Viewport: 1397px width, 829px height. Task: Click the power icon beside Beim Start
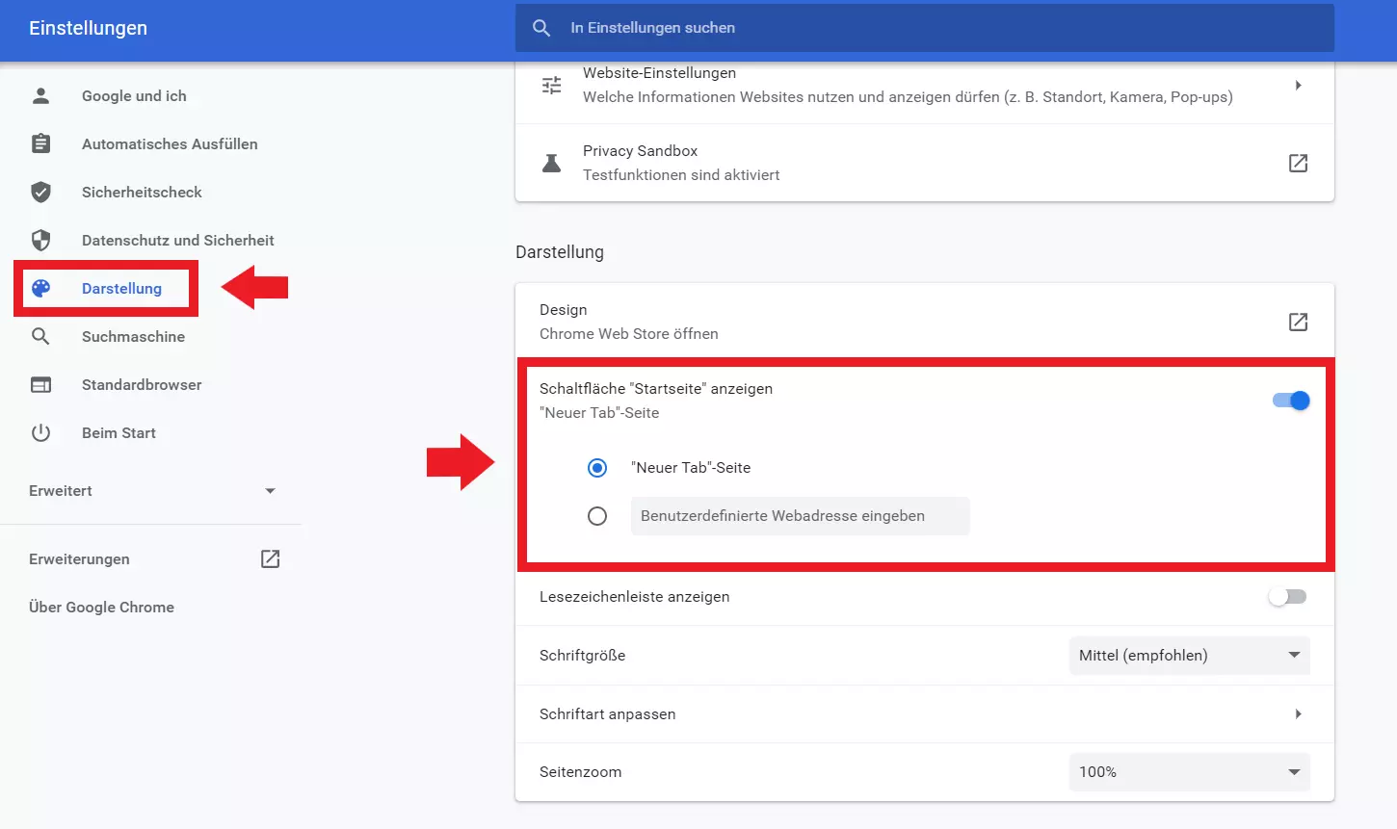[x=40, y=432]
